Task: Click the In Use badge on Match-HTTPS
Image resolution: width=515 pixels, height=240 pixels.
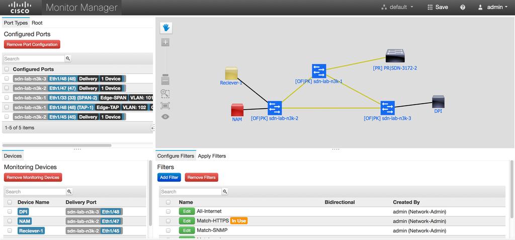Action: [239, 221]
